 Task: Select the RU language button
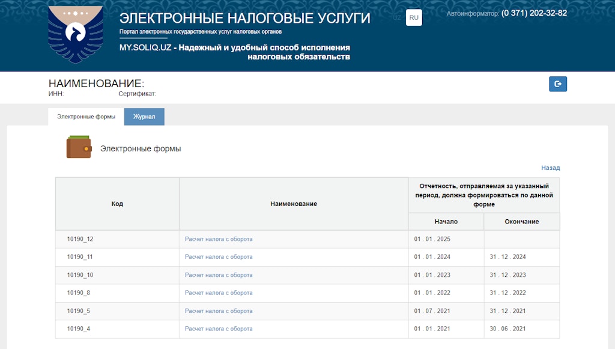pyautogui.click(x=414, y=18)
